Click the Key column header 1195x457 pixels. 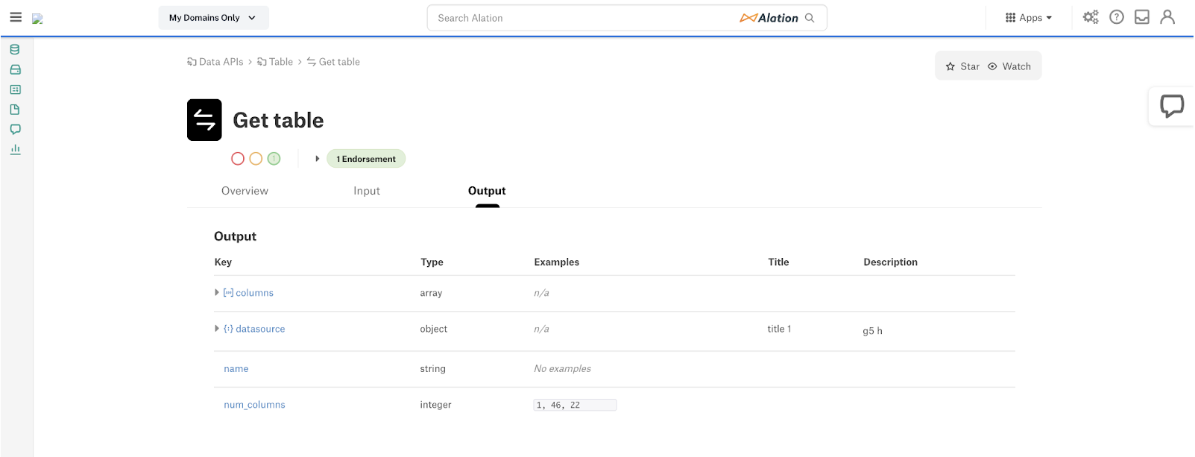point(223,262)
